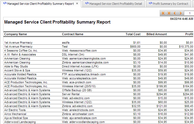Click the Billed Amount column header
194x124 pixels.
157,34
